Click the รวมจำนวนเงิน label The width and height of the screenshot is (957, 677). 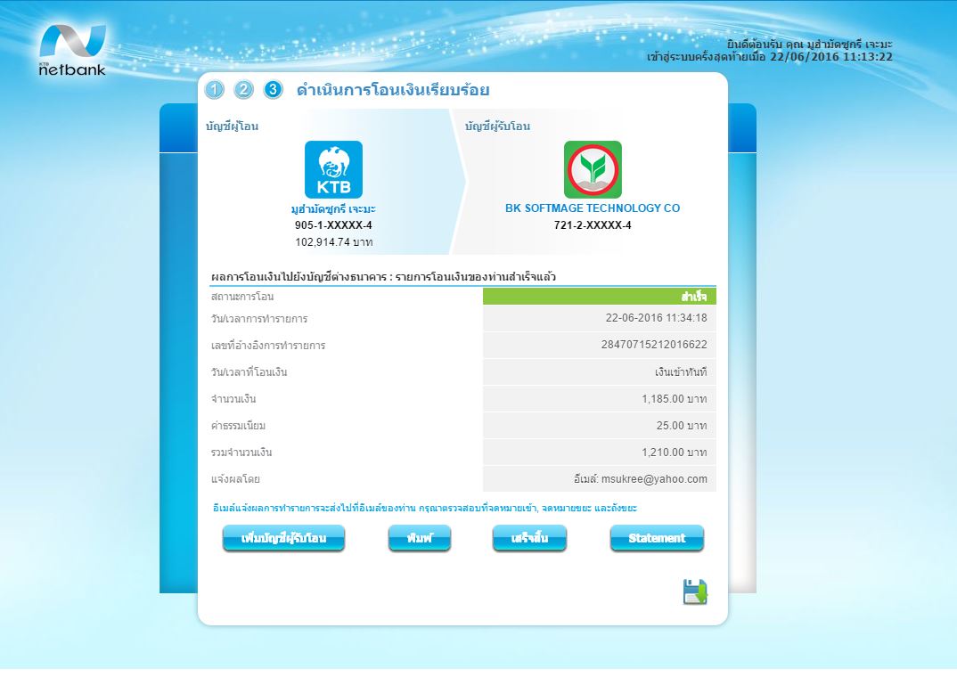click(x=241, y=453)
